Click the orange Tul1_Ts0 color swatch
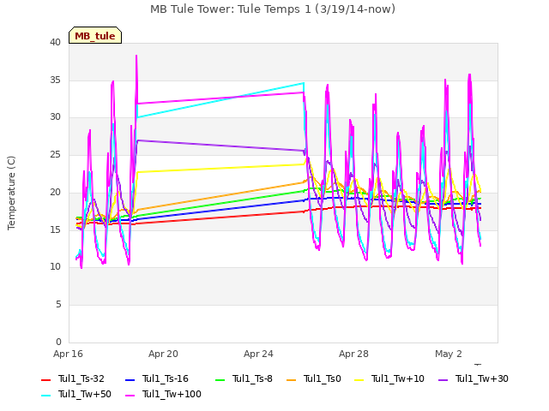Image resolution: width=549 pixels, height=411 pixels. tap(291, 379)
